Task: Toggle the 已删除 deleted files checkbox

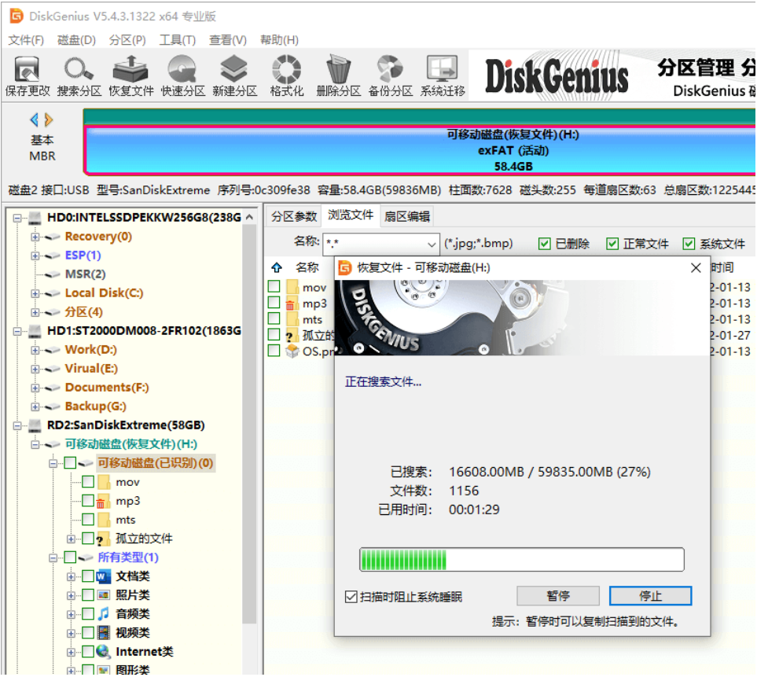Action: pyautogui.click(x=544, y=244)
